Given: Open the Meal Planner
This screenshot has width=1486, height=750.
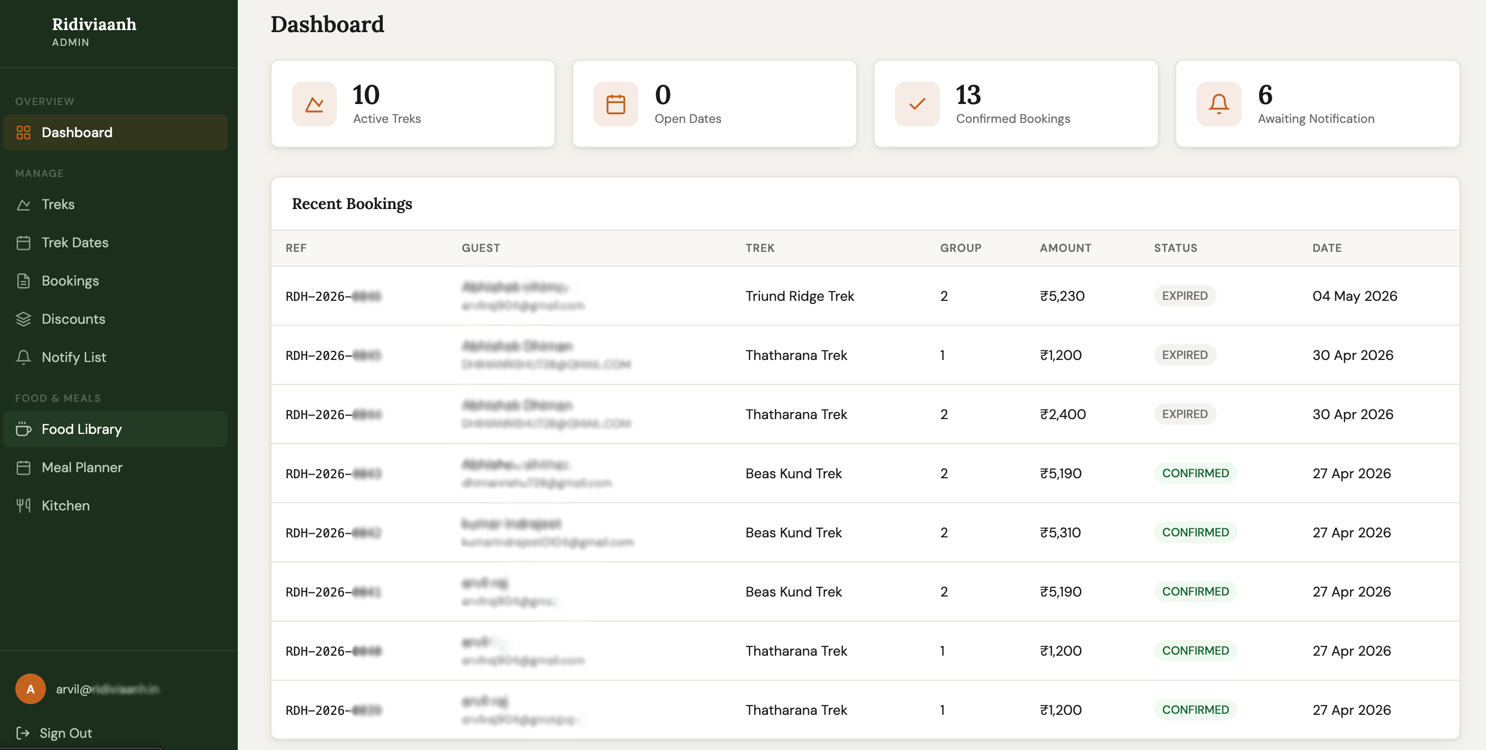Looking at the screenshot, I should [115, 467].
